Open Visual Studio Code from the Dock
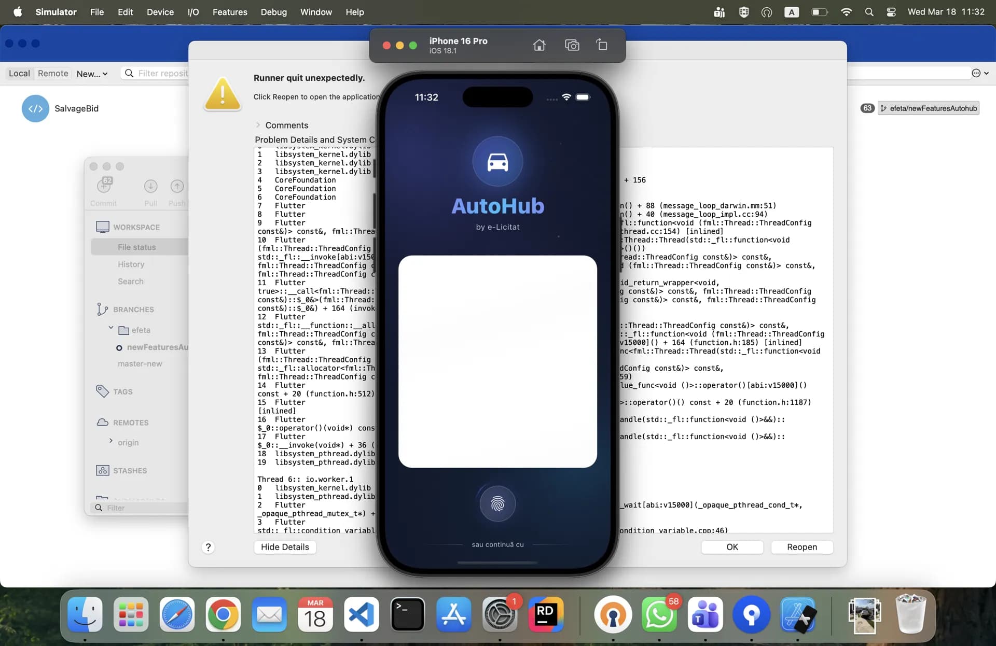The height and width of the screenshot is (646, 996). pyautogui.click(x=362, y=615)
